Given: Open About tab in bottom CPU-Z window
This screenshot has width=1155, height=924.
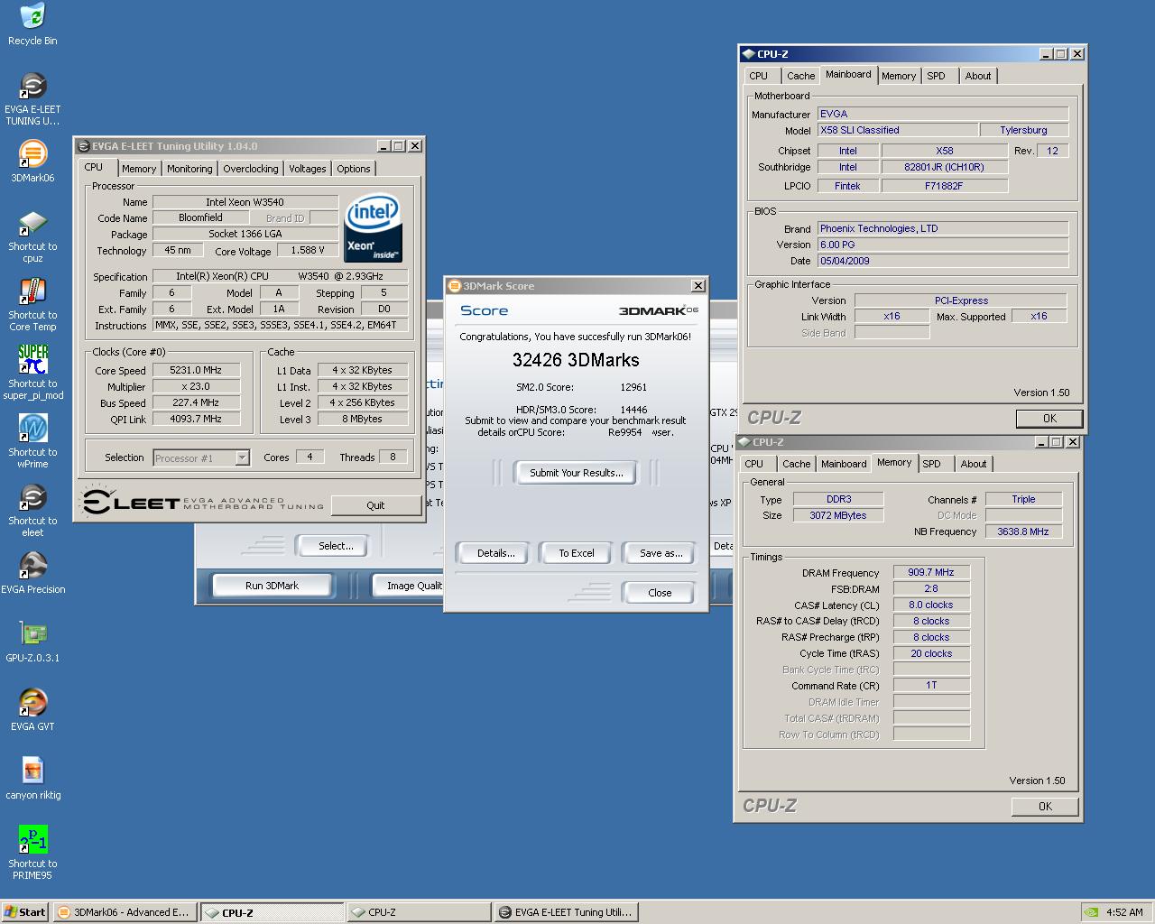Looking at the screenshot, I should point(974,464).
